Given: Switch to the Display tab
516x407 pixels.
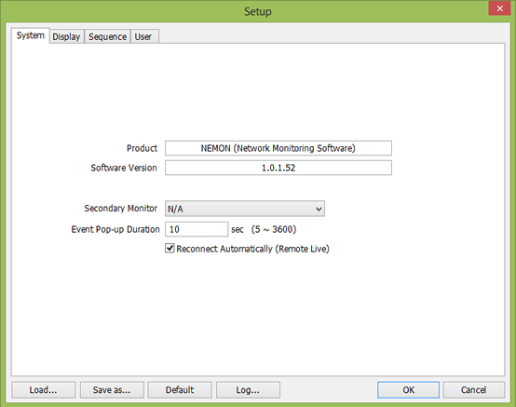Looking at the screenshot, I should click(x=66, y=36).
